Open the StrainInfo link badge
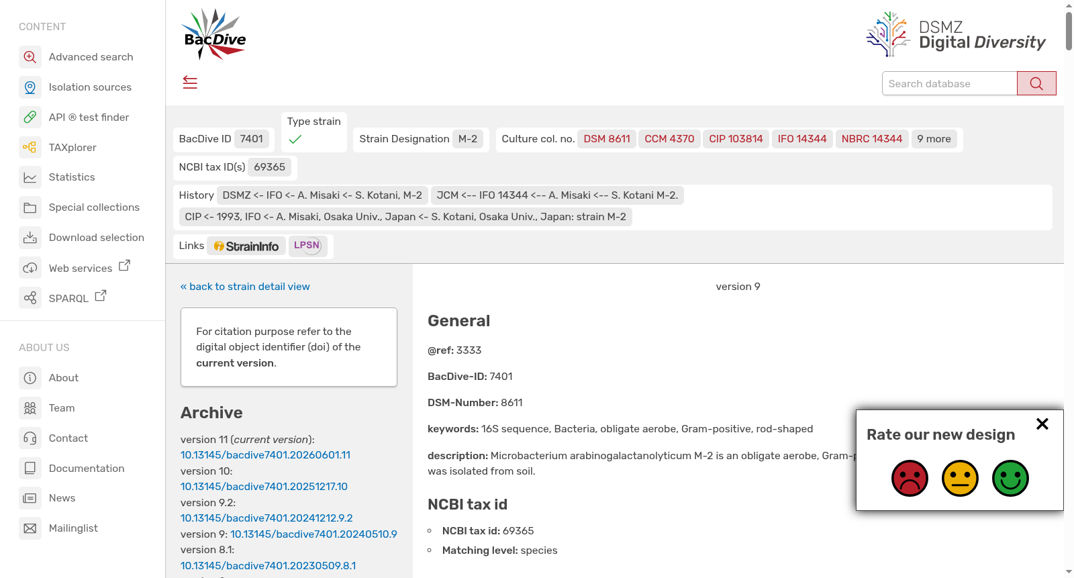Viewport: 1074px width, 578px height. coord(246,246)
